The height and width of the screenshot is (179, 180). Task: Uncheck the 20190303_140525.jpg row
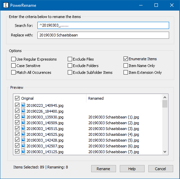tap(17, 134)
